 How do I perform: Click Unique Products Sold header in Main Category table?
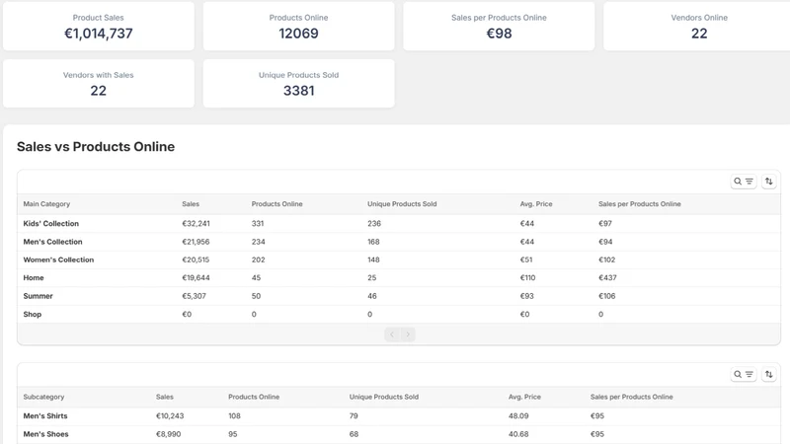coord(402,204)
